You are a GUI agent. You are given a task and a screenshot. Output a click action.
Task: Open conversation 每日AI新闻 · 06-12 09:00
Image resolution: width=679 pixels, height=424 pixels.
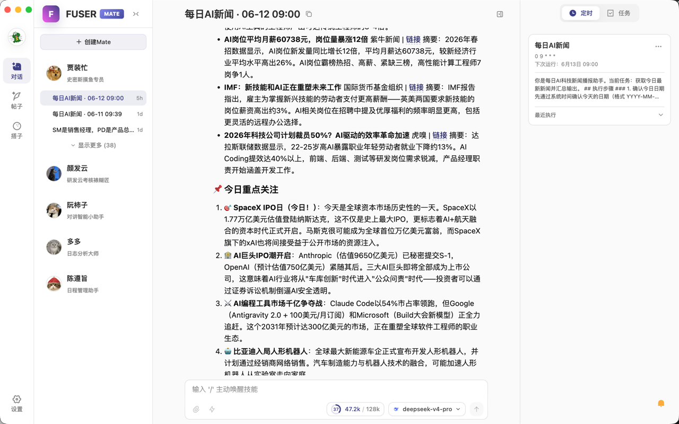(x=93, y=98)
